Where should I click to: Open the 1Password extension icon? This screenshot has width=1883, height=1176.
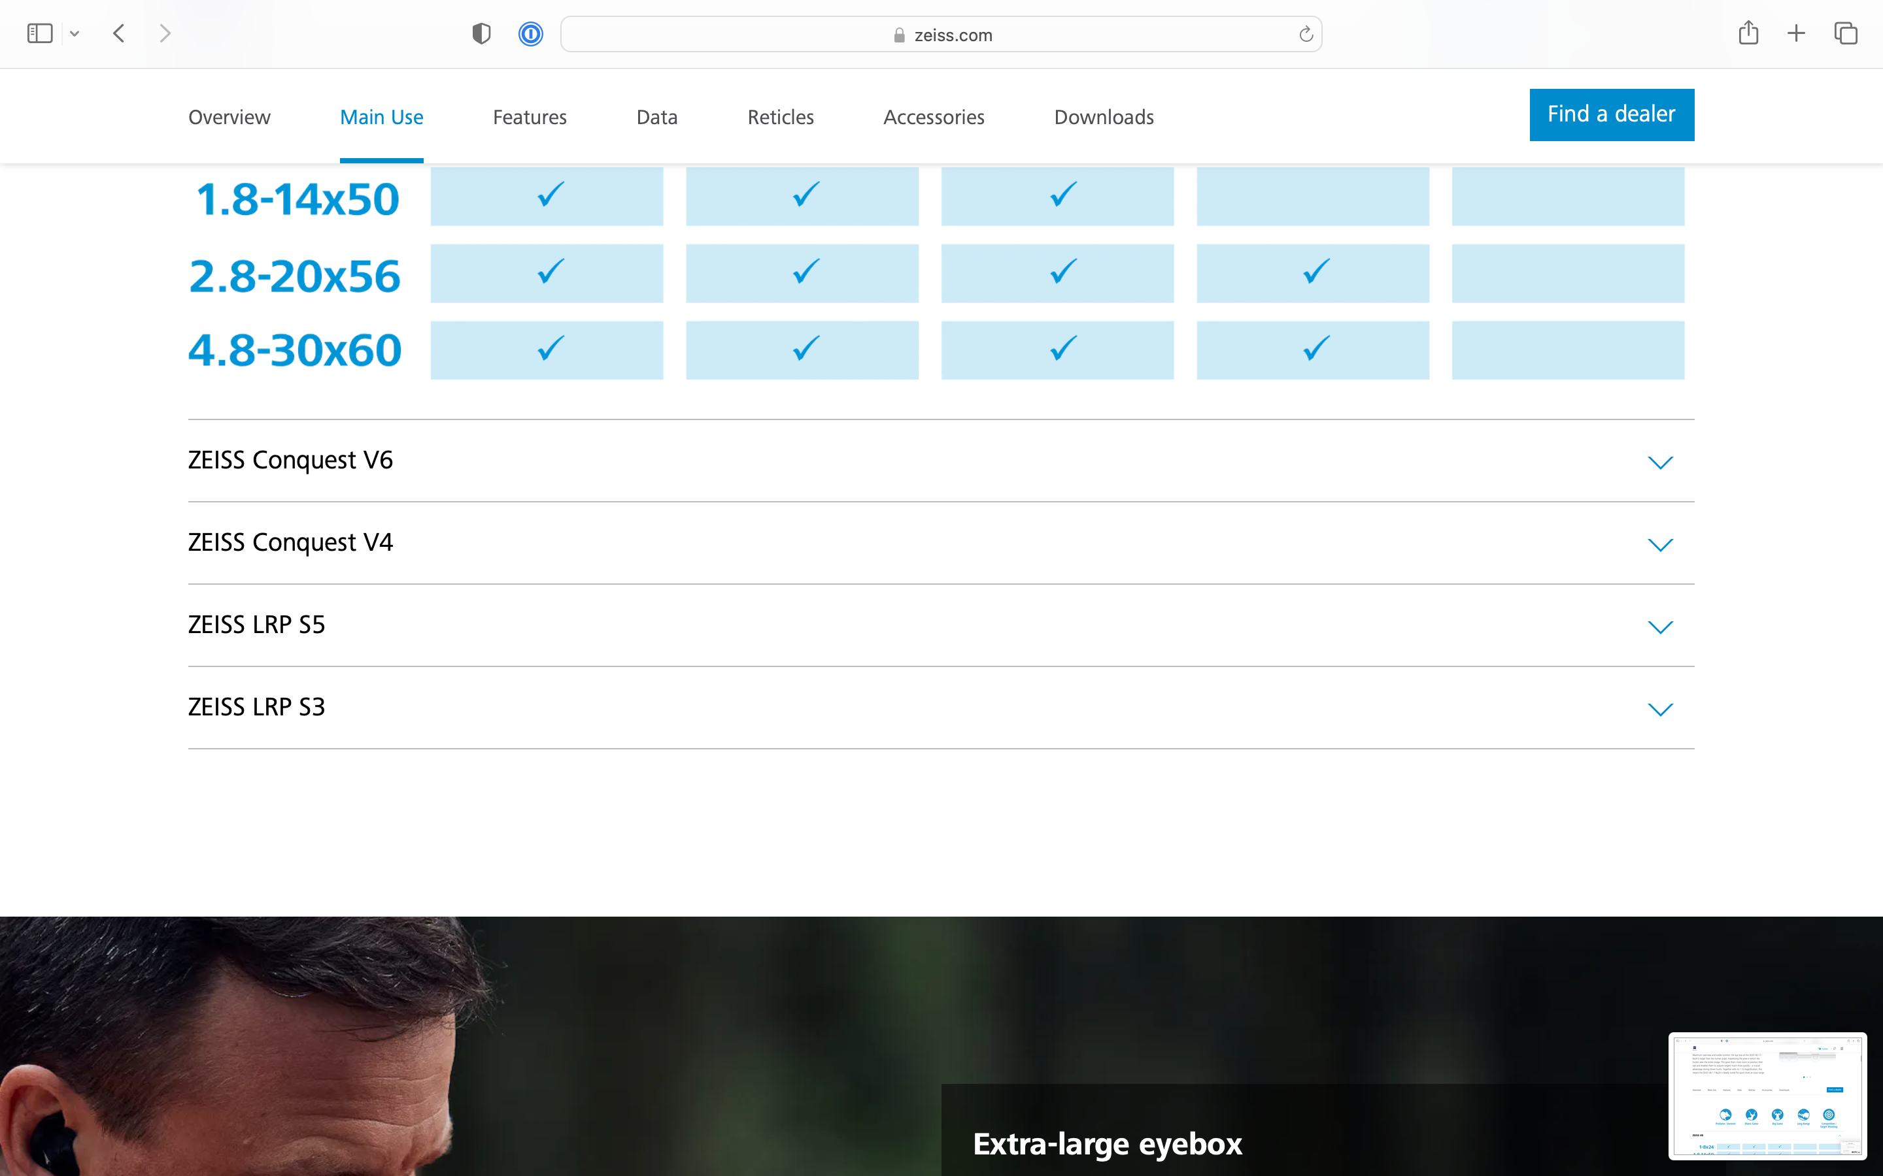coord(531,33)
